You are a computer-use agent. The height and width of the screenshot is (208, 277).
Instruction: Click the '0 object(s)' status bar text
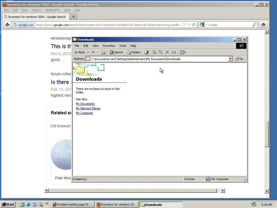[80, 179]
